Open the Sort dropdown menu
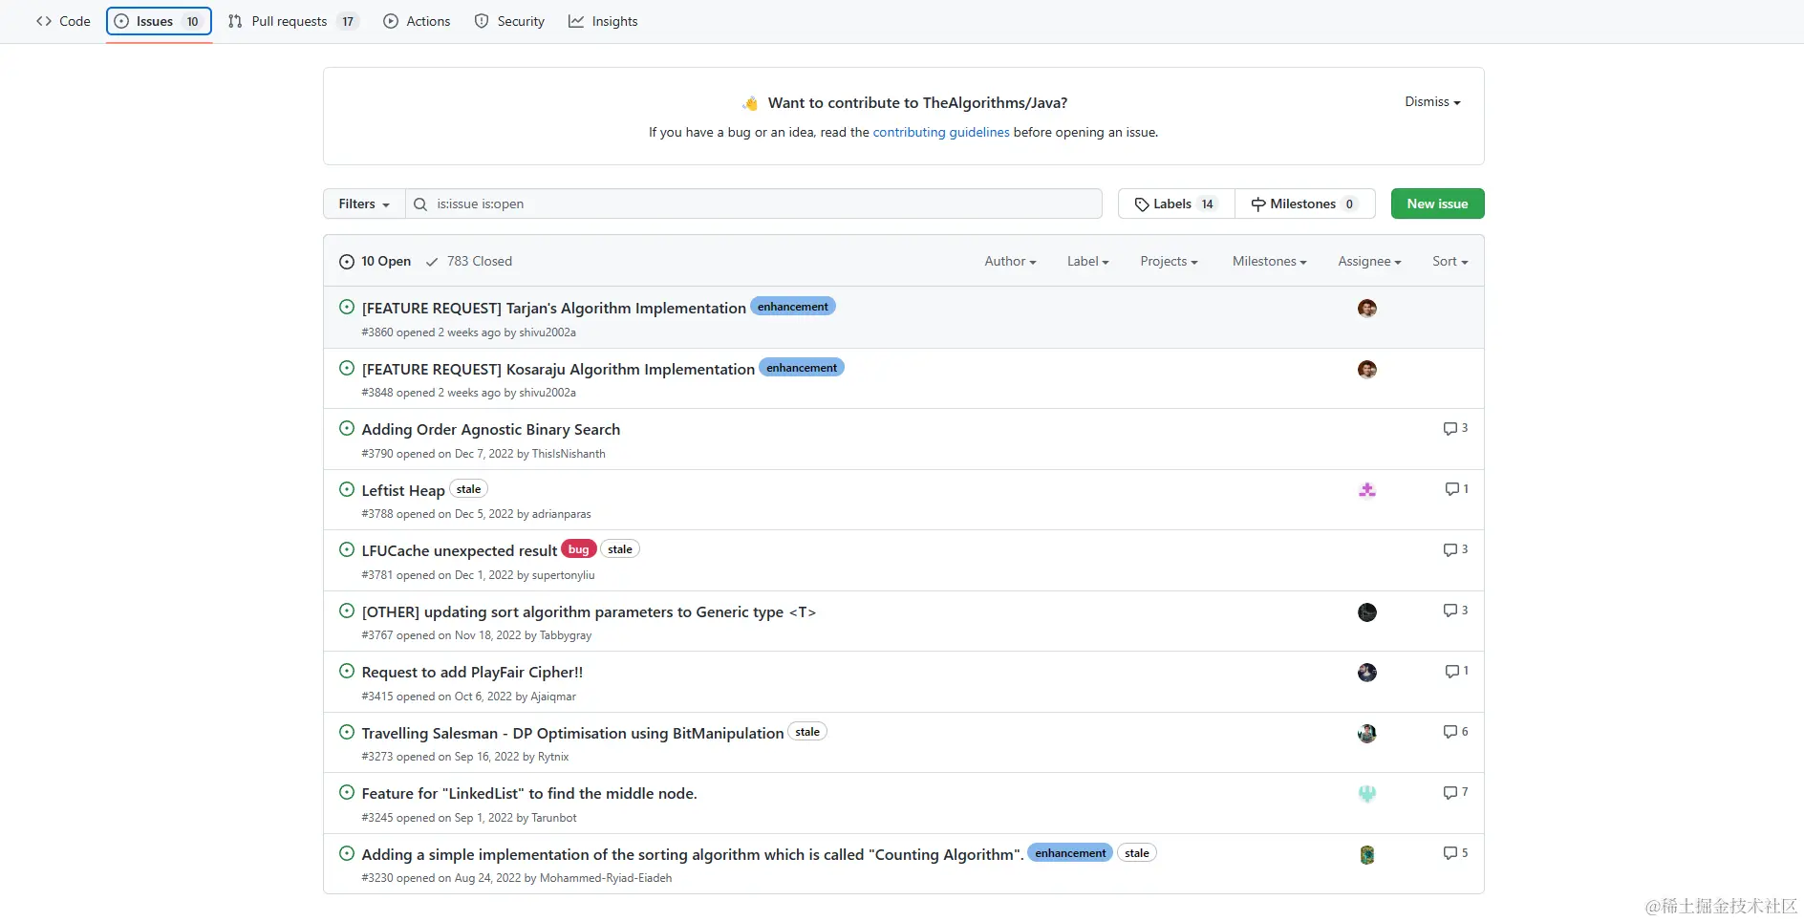Image resolution: width=1804 pixels, height=922 pixels. tap(1450, 262)
